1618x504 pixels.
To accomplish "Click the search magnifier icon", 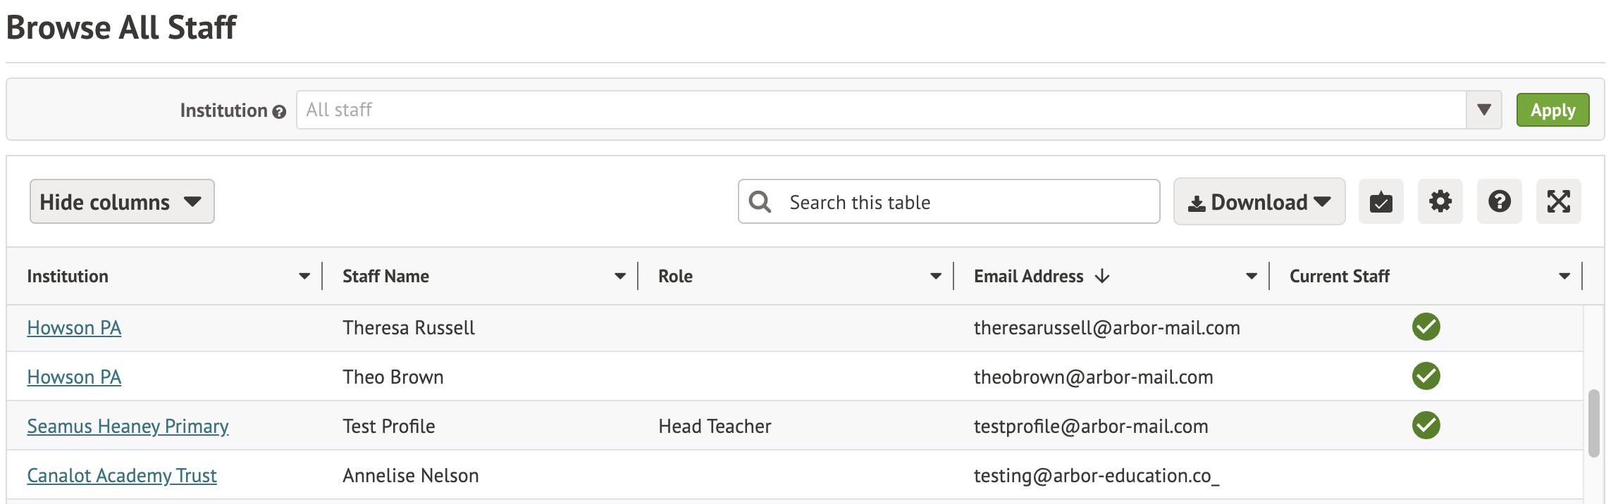I will tap(760, 202).
